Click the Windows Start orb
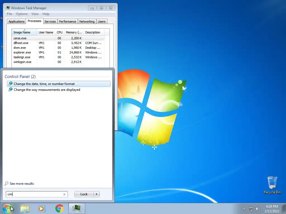This screenshot has width=286, height=214. [x=7, y=208]
